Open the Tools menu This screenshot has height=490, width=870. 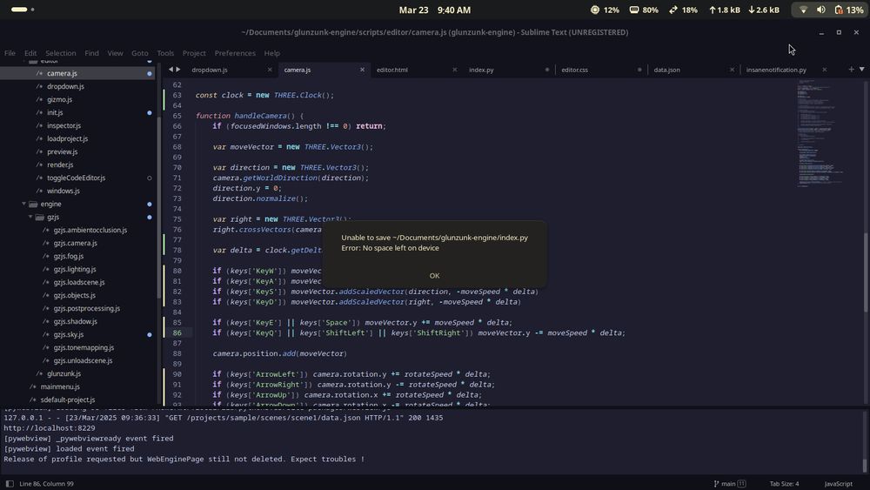(165, 53)
